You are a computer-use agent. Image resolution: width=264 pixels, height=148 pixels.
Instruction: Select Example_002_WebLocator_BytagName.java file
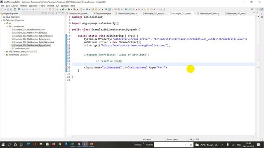pos(34,42)
